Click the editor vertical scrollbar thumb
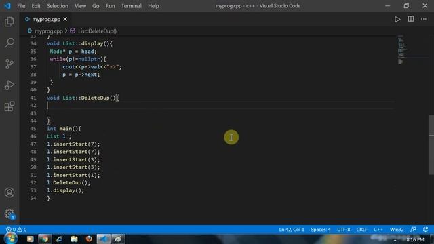 click(x=431, y=144)
